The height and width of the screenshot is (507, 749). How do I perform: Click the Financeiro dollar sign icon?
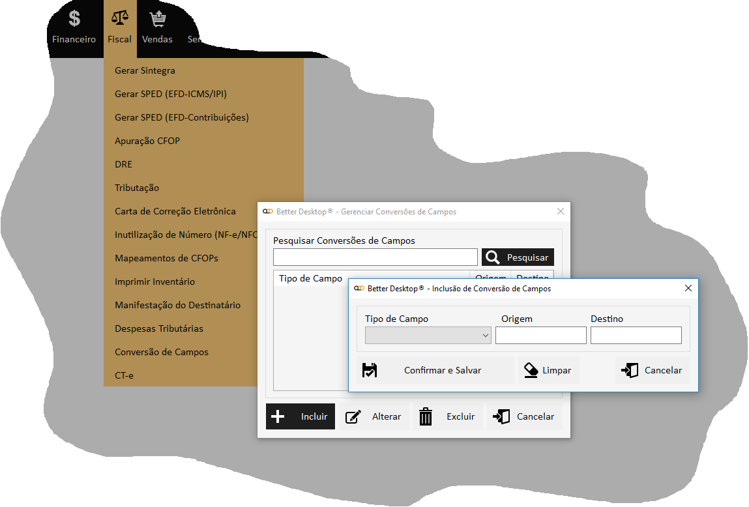tap(74, 18)
